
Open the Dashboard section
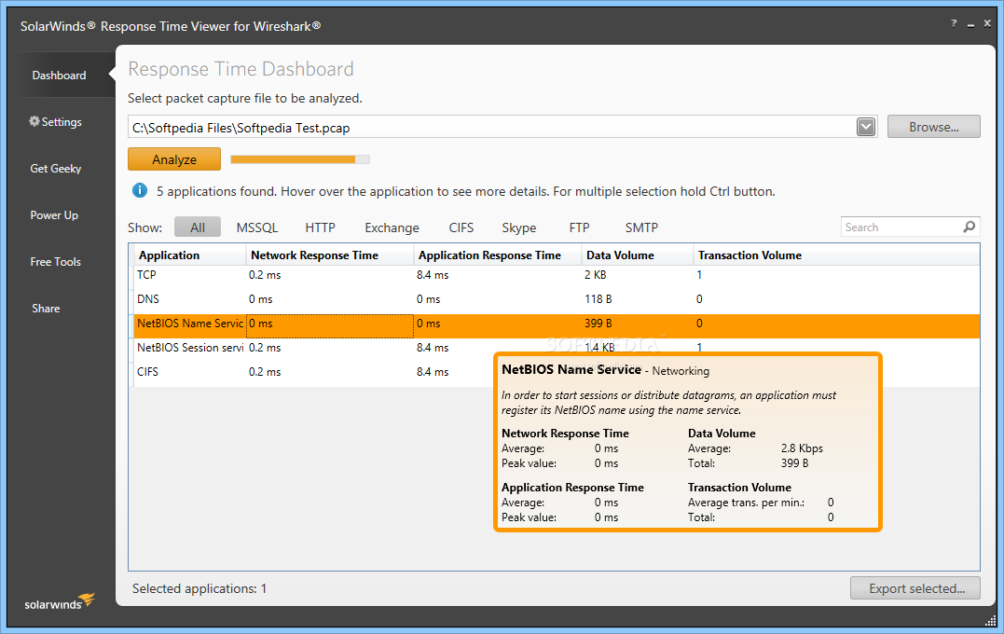coord(59,75)
